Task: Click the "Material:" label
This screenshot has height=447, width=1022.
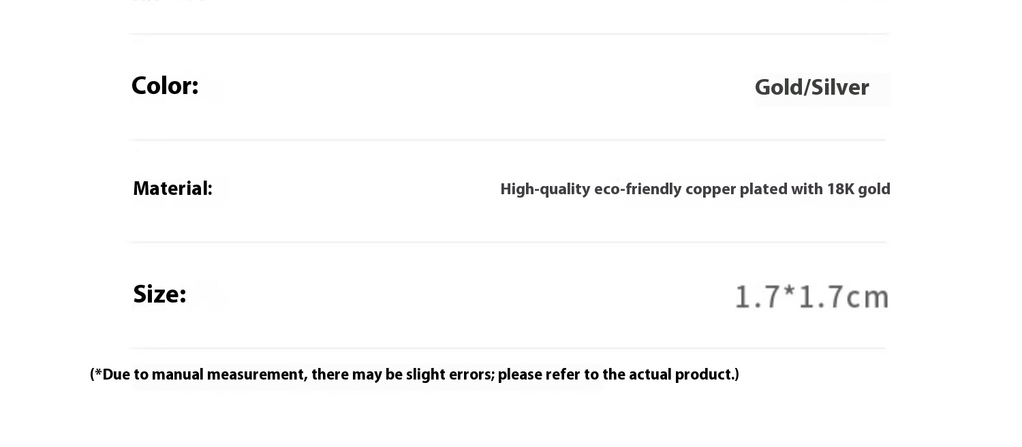Action: click(x=172, y=189)
